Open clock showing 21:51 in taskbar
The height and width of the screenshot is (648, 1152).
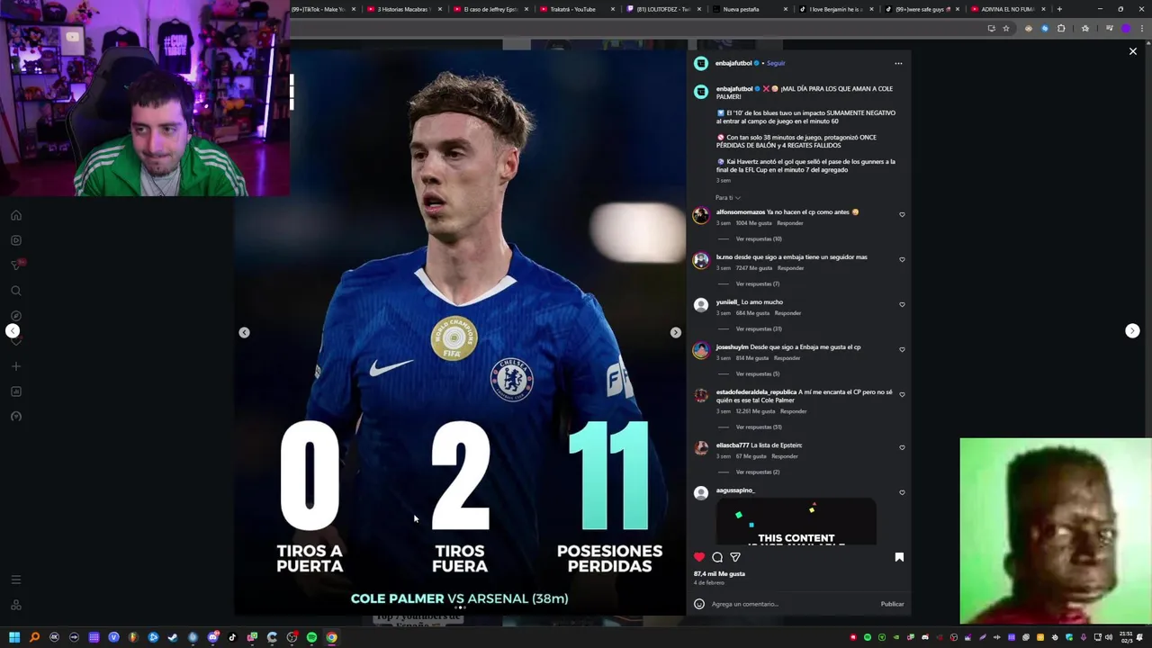pos(1127,637)
